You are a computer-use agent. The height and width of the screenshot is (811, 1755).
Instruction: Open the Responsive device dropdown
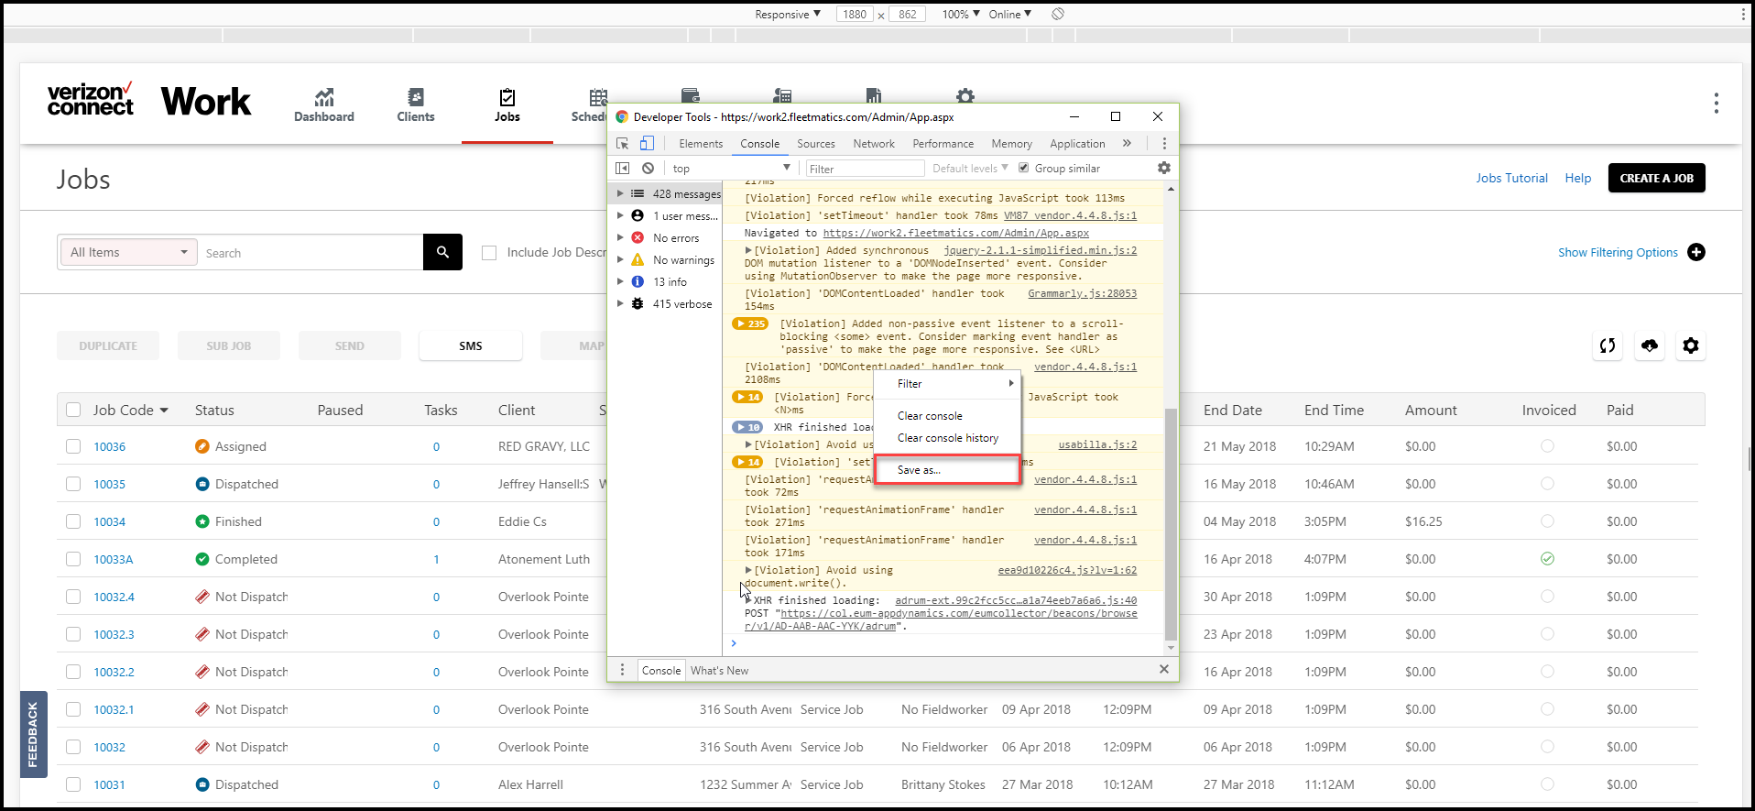[x=788, y=14]
